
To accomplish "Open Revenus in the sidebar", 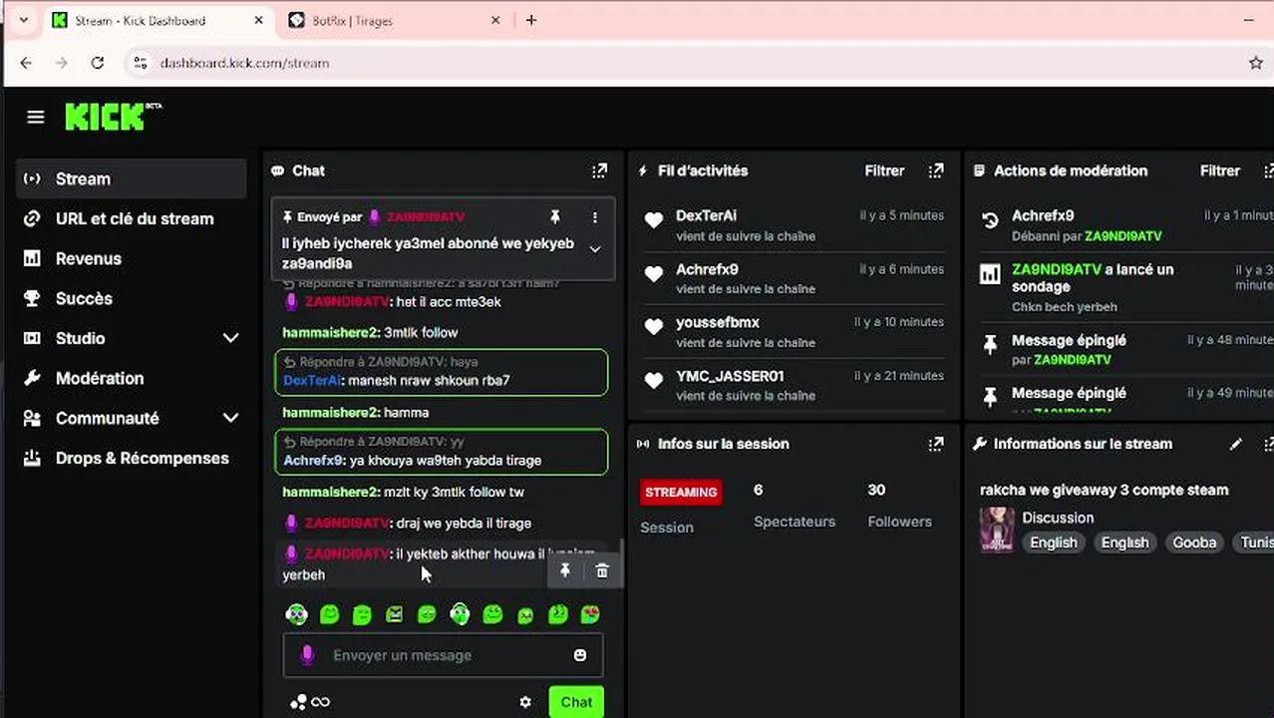I will click(132, 258).
